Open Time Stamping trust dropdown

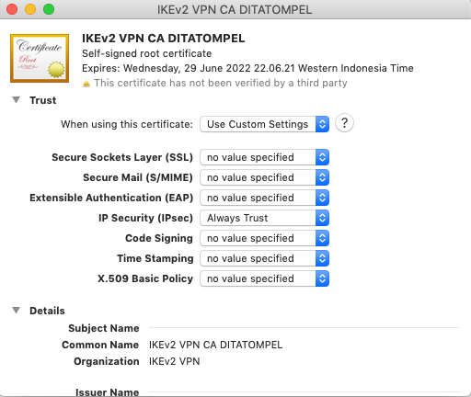264,258
